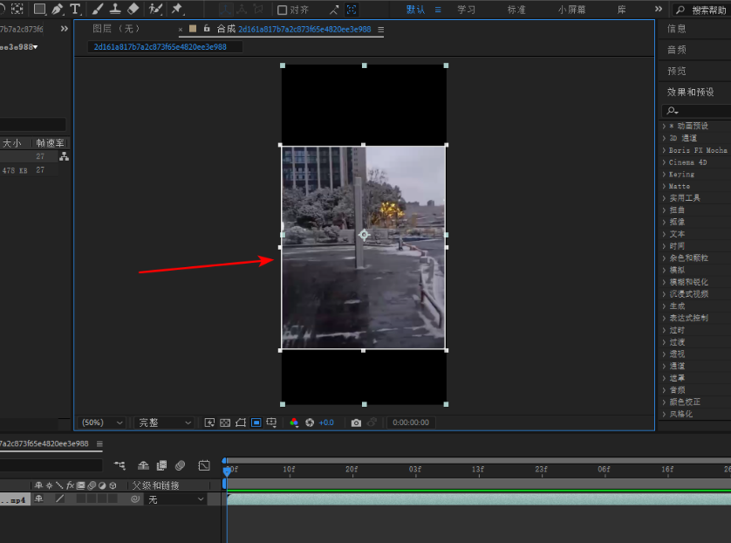Click the layer anchor point crosshair in viewer
Image resolution: width=731 pixels, height=543 pixels.
point(364,235)
